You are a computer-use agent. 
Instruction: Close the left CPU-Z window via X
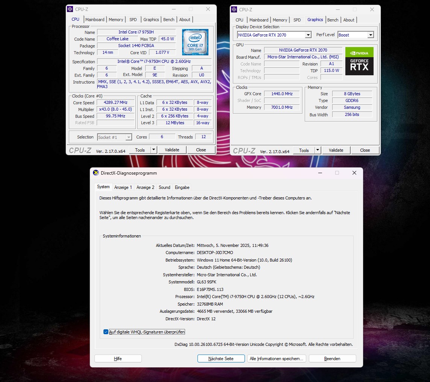[208, 9]
